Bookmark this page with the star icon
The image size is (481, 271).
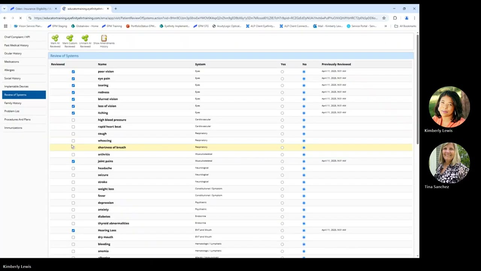point(384,18)
